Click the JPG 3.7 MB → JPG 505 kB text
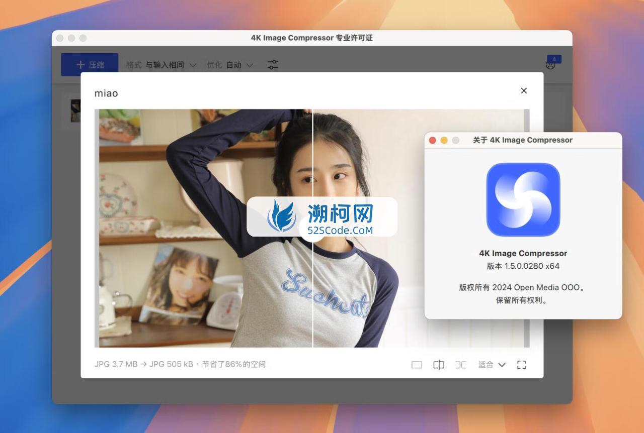Screen dimensions: 644x433 (144, 364)
